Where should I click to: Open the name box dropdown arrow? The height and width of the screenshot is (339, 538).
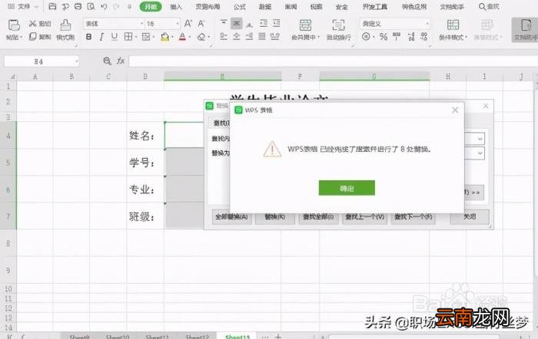point(77,61)
